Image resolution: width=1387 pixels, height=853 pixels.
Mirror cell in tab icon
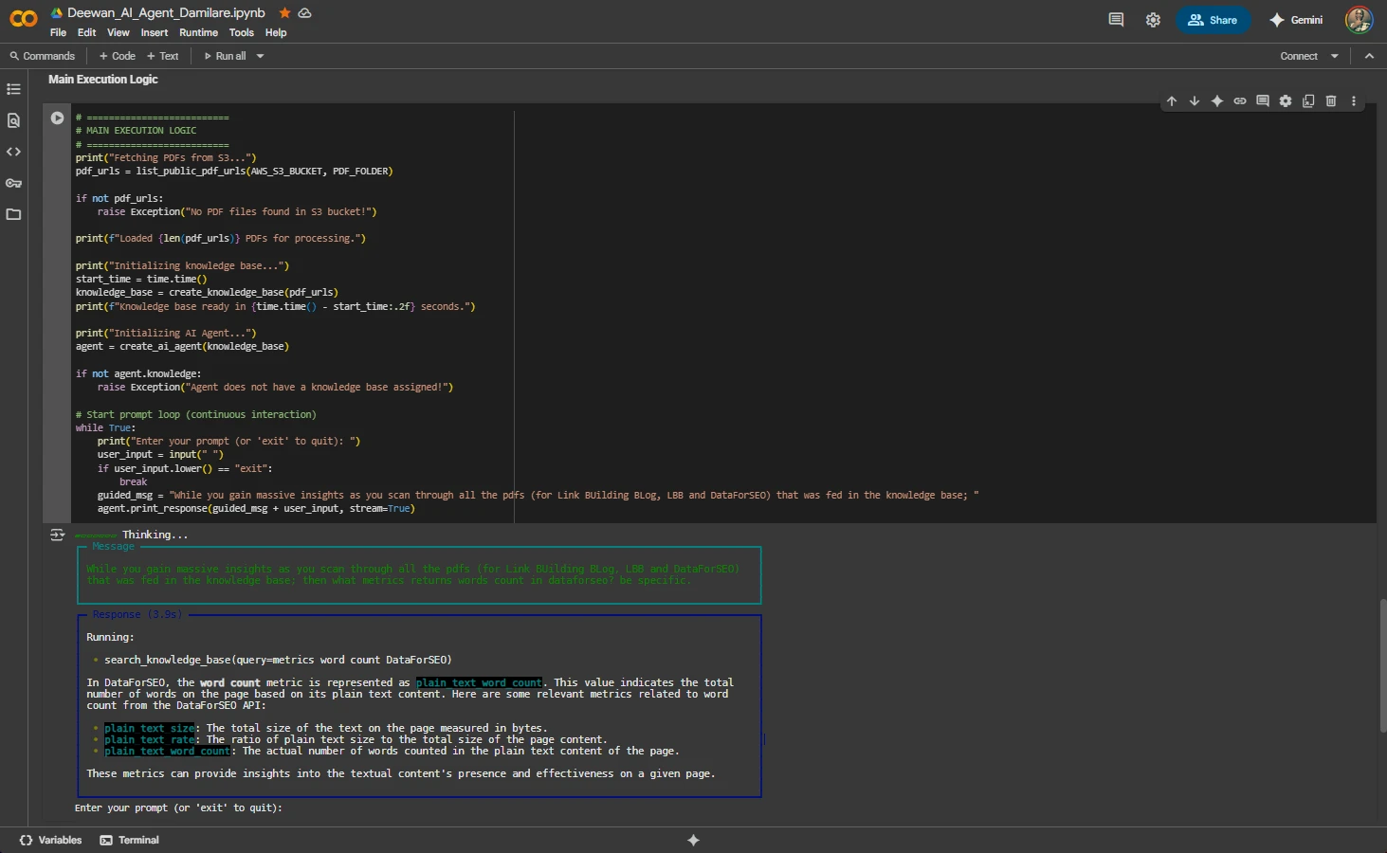[x=1308, y=100]
